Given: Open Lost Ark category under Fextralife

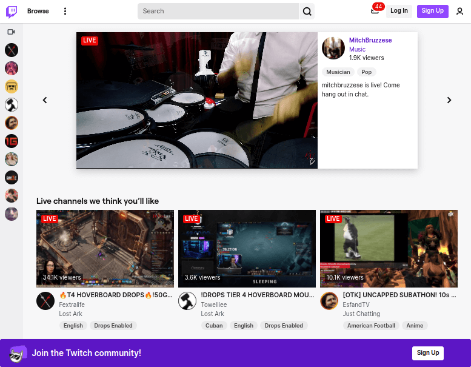Looking at the screenshot, I should point(70,314).
